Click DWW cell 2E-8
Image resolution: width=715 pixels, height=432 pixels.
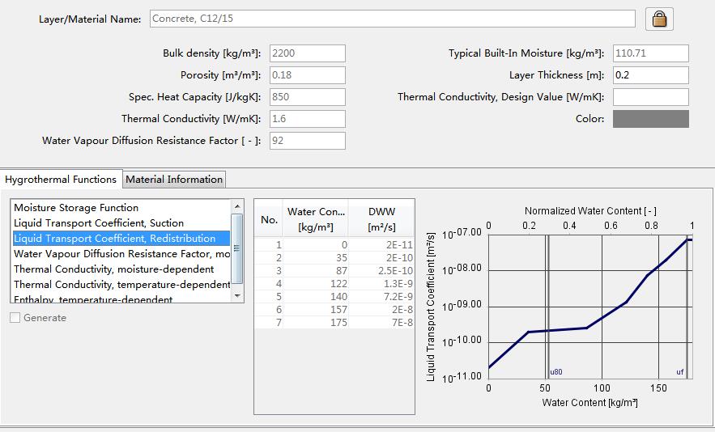click(381, 309)
